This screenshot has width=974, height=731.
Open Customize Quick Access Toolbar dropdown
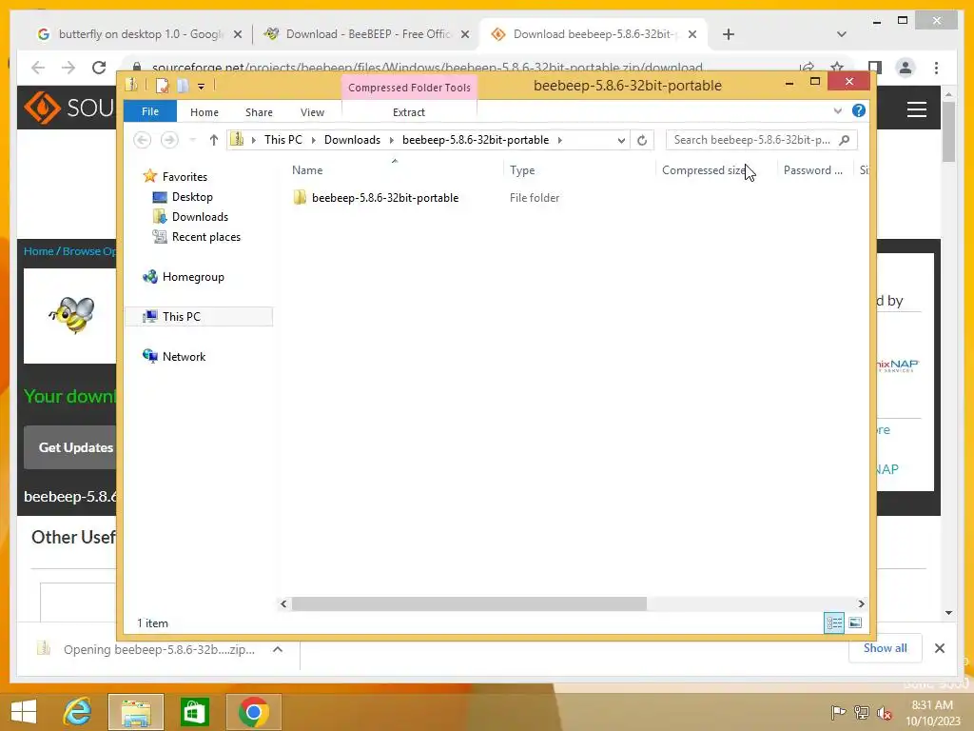click(x=202, y=87)
